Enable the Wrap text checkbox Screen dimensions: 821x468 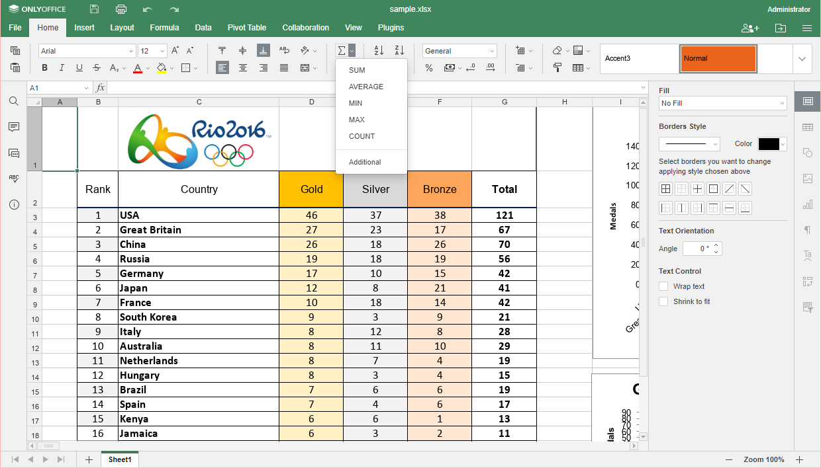pos(663,286)
